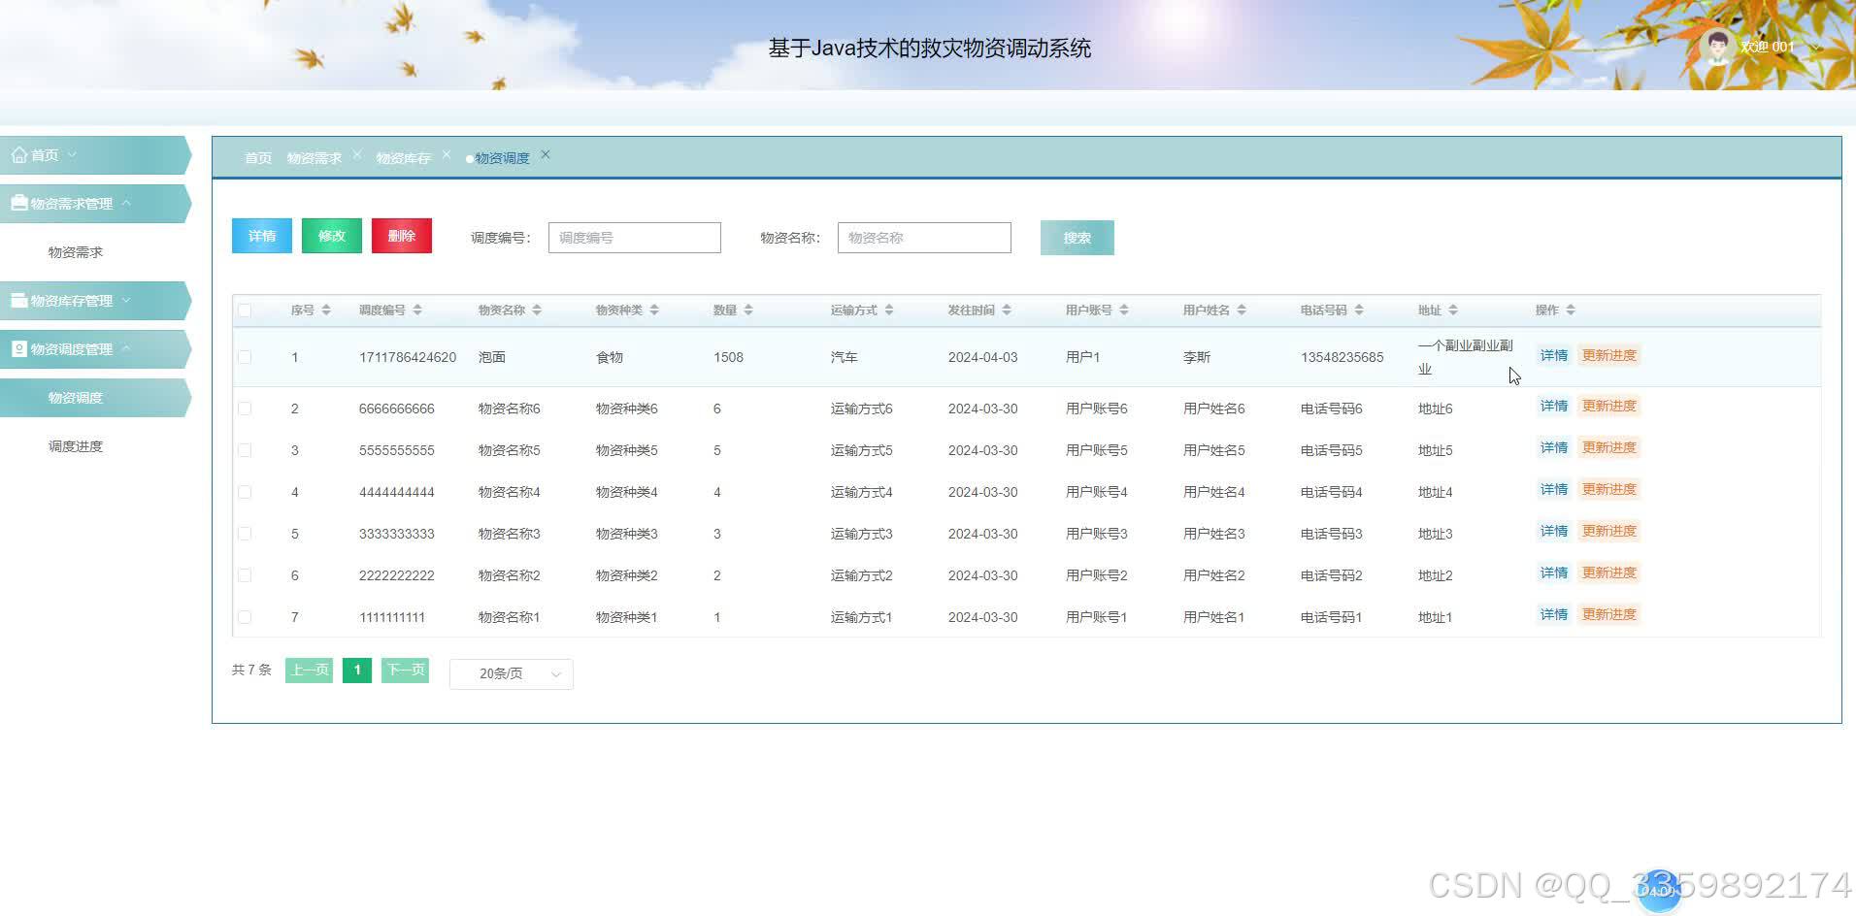
Task: Click the 1711786424620 cell
Action: point(408,358)
